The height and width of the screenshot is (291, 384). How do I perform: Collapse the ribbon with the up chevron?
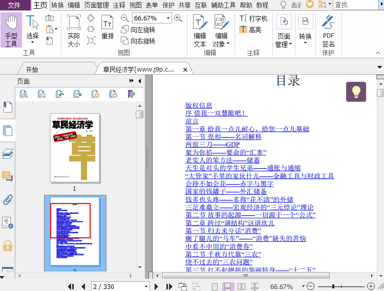coord(378,53)
